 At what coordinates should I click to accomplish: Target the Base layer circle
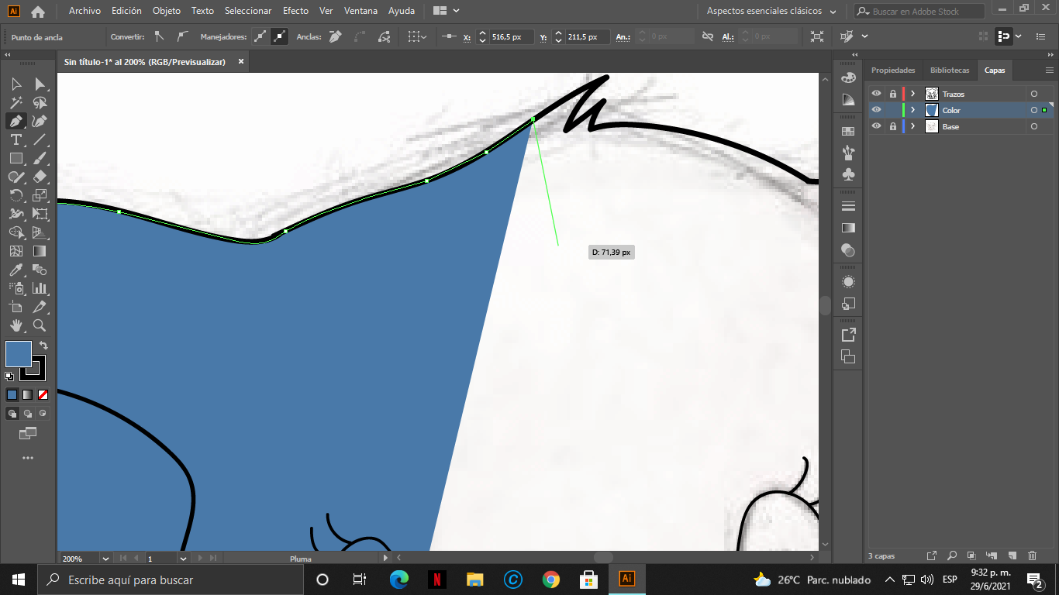(1034, 126)
